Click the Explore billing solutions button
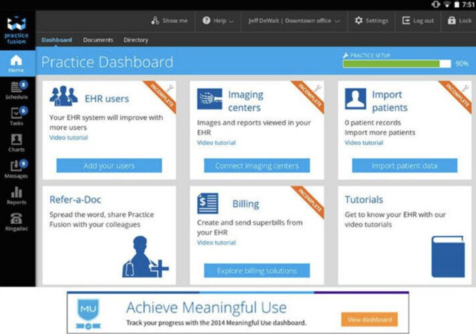The width and height of the screenshot is (476, 334). pyautogui.click(x=257, y=271)
